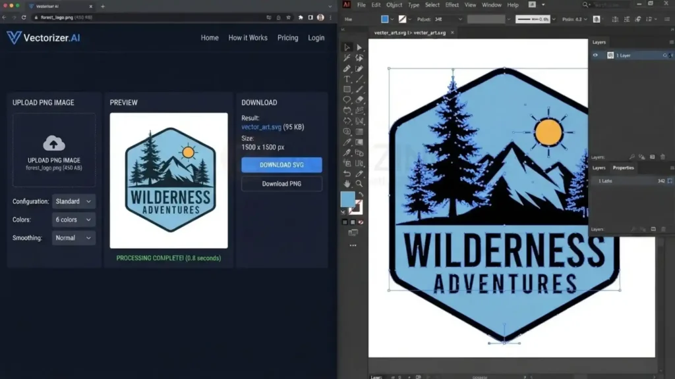Viewport: 675px width, 379px height.
Task: Open Pricing page in Vectorizer
Action: click(287, 38)
